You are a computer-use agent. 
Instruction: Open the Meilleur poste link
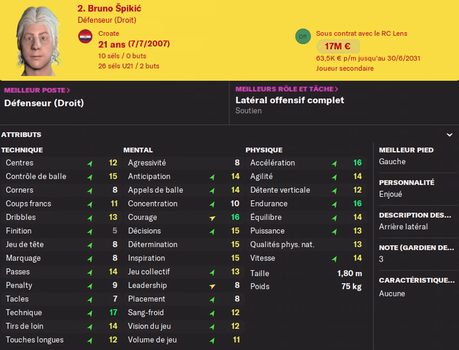click(x=37, y=90)
